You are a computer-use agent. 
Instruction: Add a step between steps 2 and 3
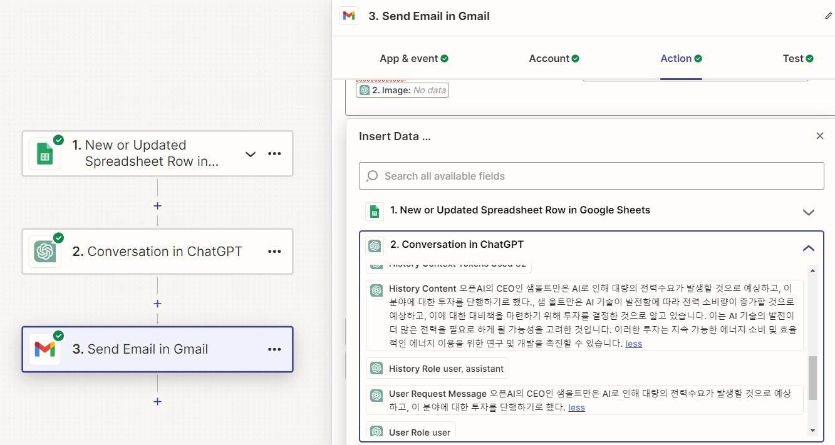point(157,304)
